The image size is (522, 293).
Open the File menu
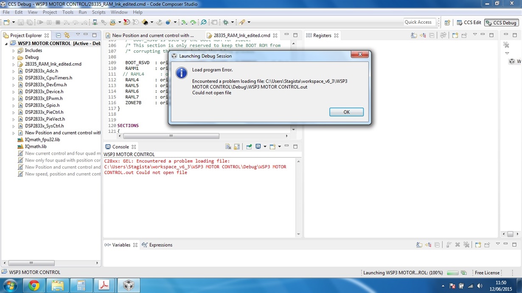[6, 12]
